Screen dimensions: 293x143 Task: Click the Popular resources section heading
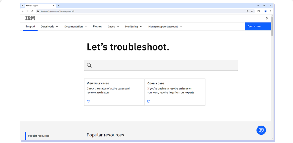tap(105, 135)
